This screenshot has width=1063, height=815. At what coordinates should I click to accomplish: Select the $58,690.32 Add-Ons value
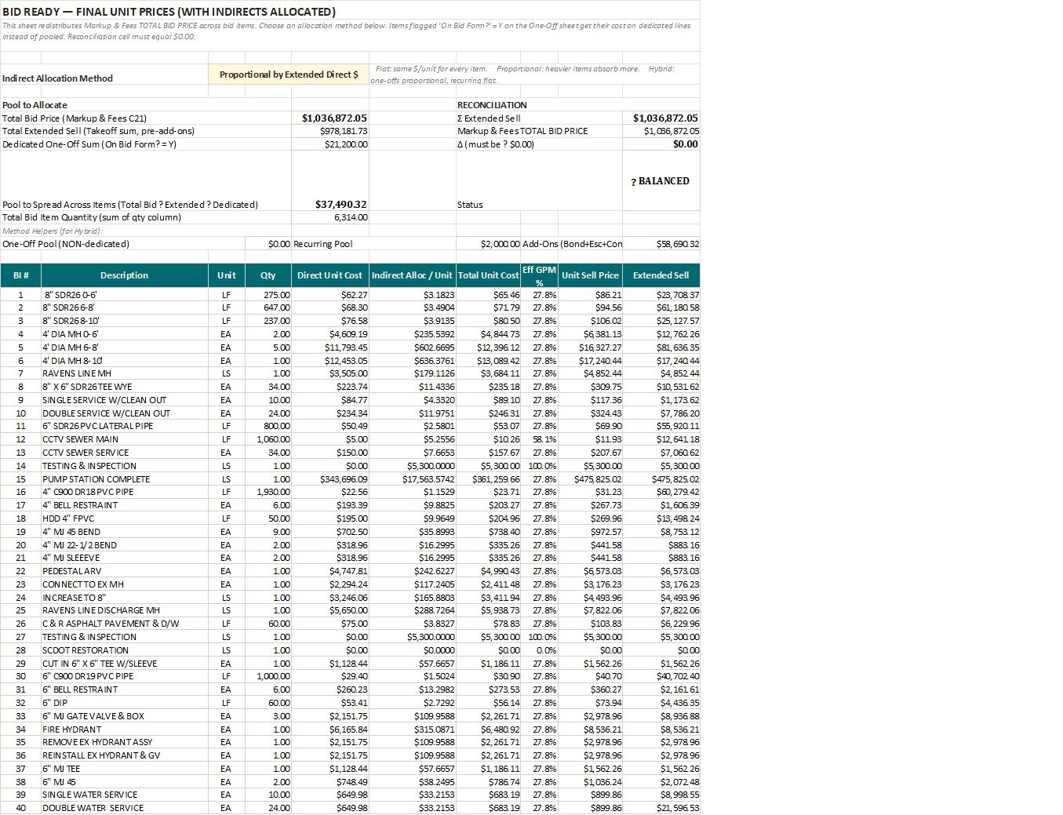pos(661,244)
